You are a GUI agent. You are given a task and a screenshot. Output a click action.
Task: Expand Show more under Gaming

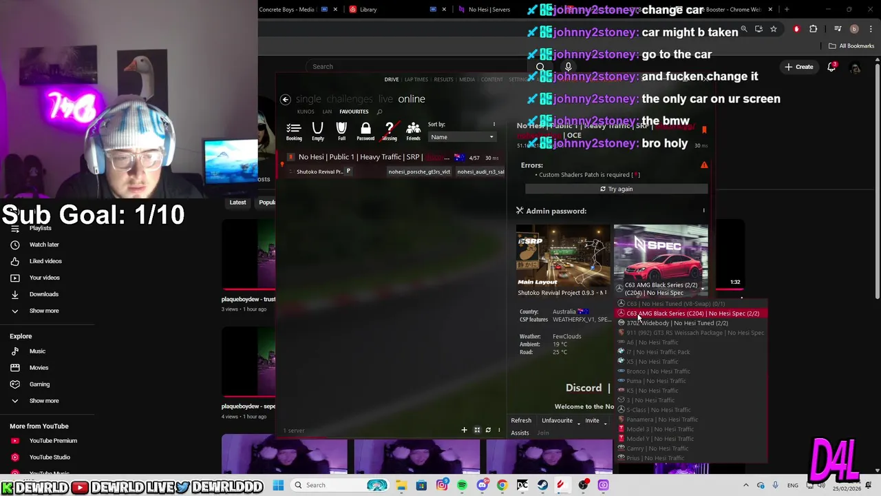pyautogui.click(x=44, y=401)
